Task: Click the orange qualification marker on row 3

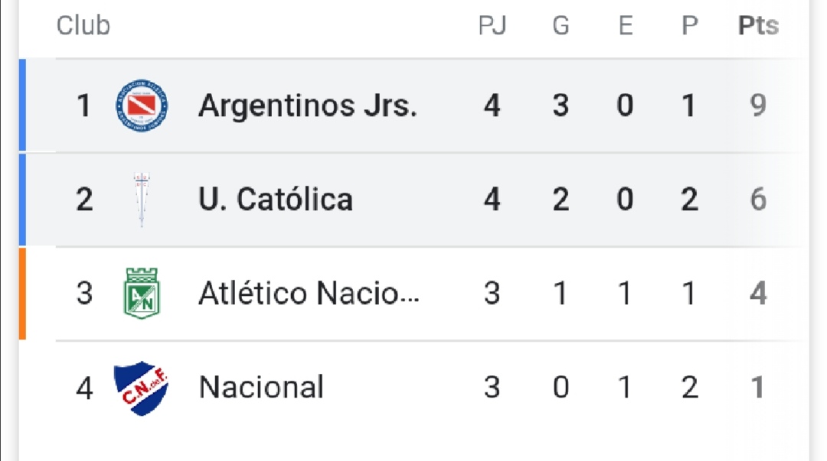Action: click(22, 294)
